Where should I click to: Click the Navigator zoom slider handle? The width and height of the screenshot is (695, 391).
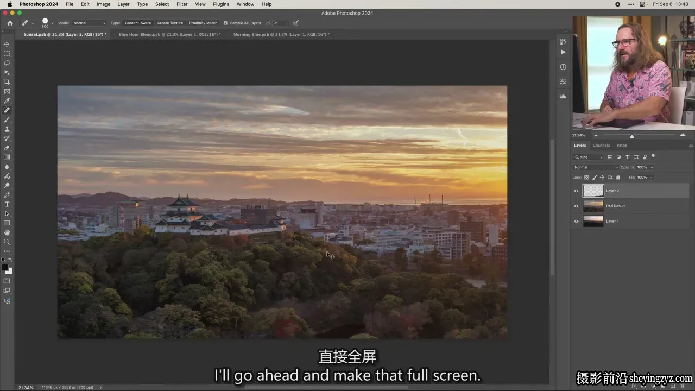(x=631, y=136)
